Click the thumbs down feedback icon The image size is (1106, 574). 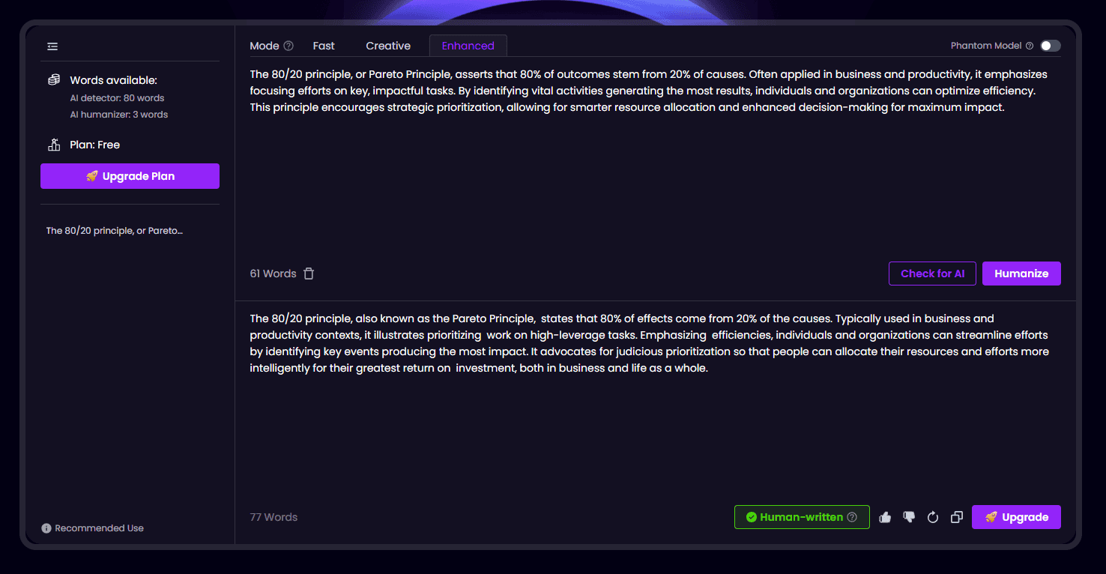(909, 517)
